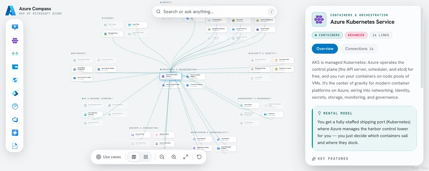Select the Azure Cache for Redis node
The height and width of the screenshot is (171, 429).
82,78
